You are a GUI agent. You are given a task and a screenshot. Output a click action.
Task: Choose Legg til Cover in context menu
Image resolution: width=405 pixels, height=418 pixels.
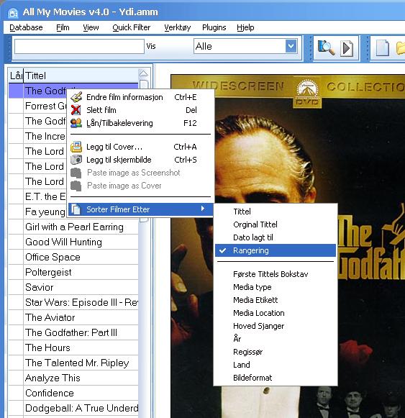(x=141, y=147)
